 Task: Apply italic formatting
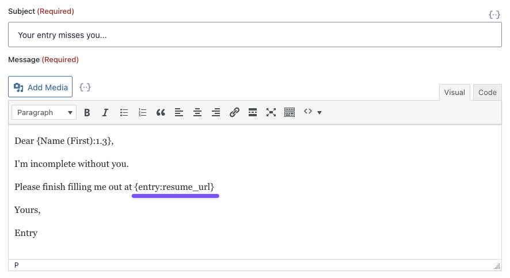point(105,113)
